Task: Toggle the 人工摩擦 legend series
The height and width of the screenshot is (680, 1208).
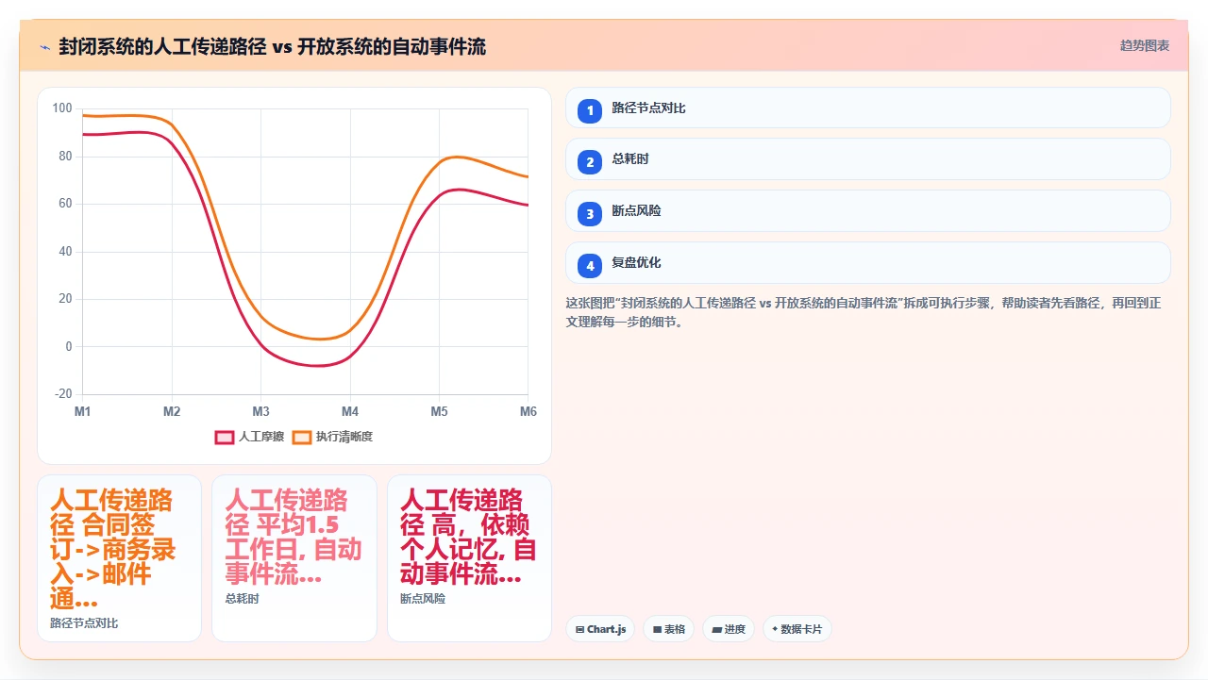Action: tap(250, 437)
